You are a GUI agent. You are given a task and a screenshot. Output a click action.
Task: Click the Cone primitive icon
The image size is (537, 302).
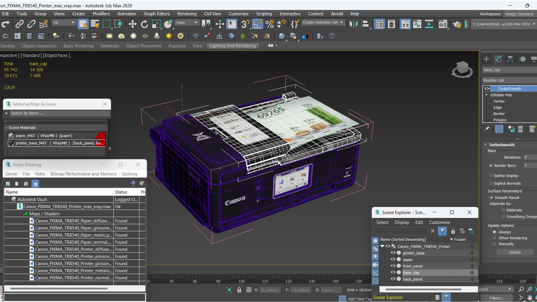click(157, 36)
